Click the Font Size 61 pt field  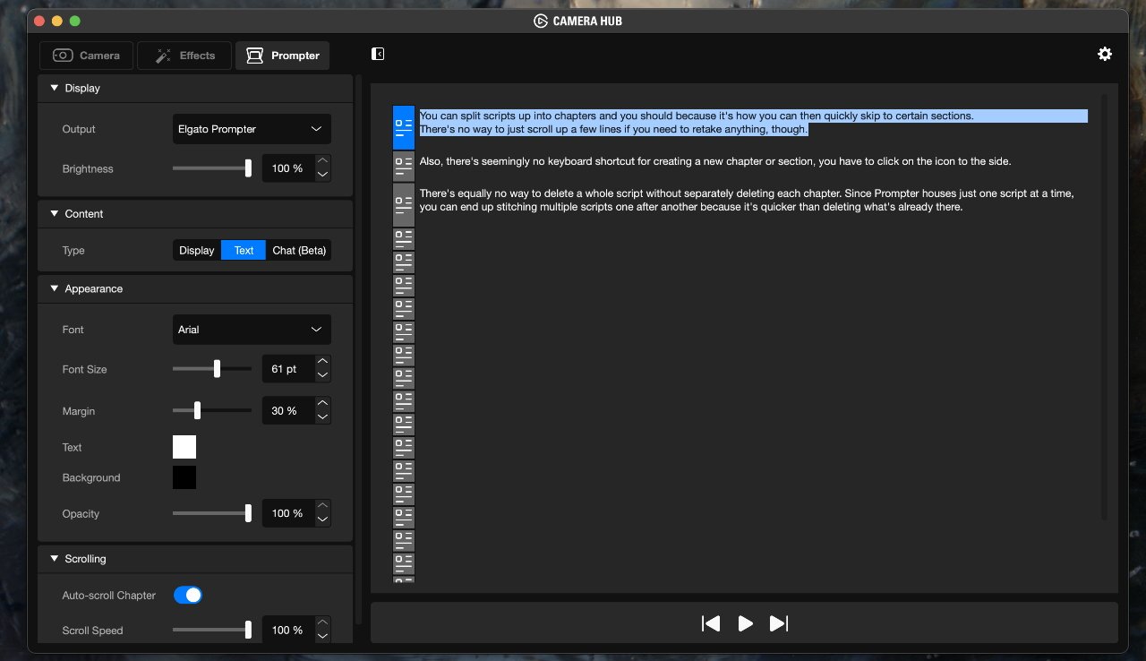pyautogui.click(x=288, y=369)
